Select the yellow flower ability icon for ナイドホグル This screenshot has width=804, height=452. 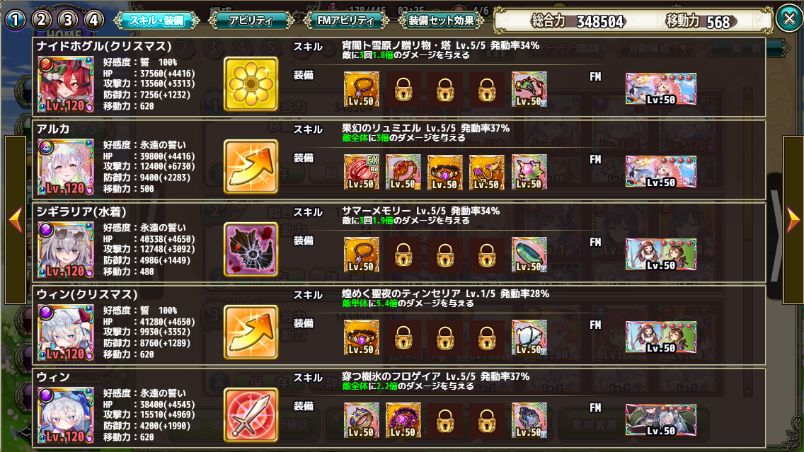click(251, 84)
